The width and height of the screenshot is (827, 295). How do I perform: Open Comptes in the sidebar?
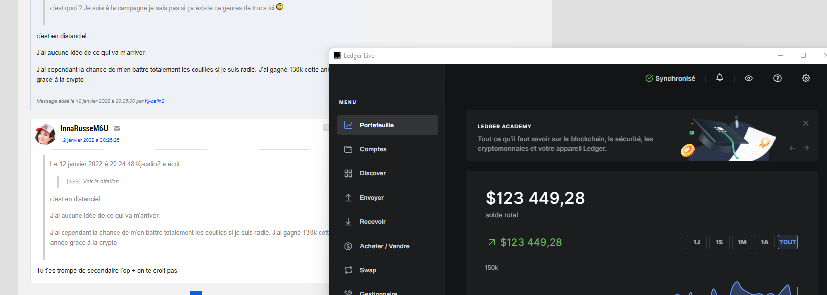pos(387,149)
